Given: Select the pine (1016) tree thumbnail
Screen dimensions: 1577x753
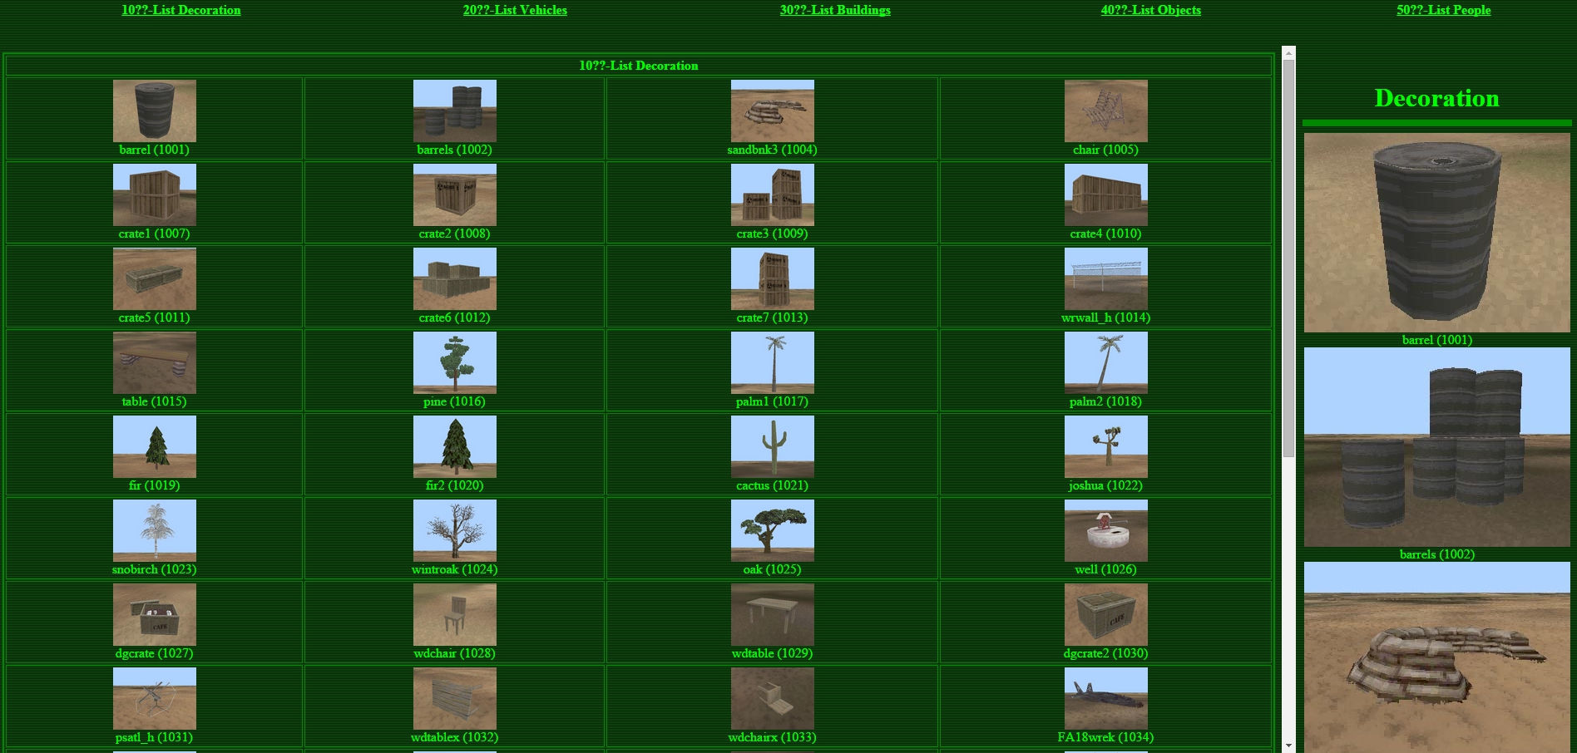Looking at the screenshot, I should 455,362.
